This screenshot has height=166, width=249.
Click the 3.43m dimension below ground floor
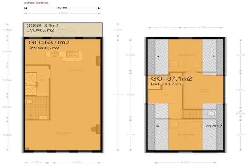(x=76, y=162)
